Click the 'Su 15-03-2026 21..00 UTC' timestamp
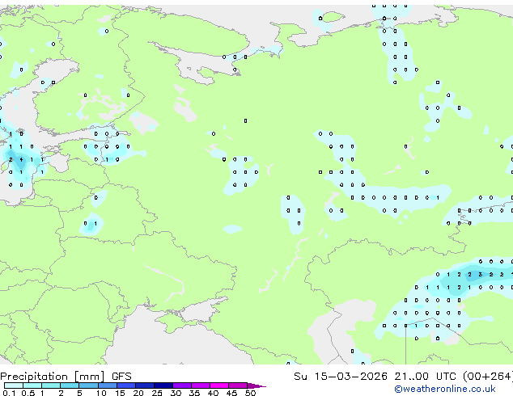Image resolution: width=513 pixels, height=396 pixels. pyautogui.click(x=375, y=377)
